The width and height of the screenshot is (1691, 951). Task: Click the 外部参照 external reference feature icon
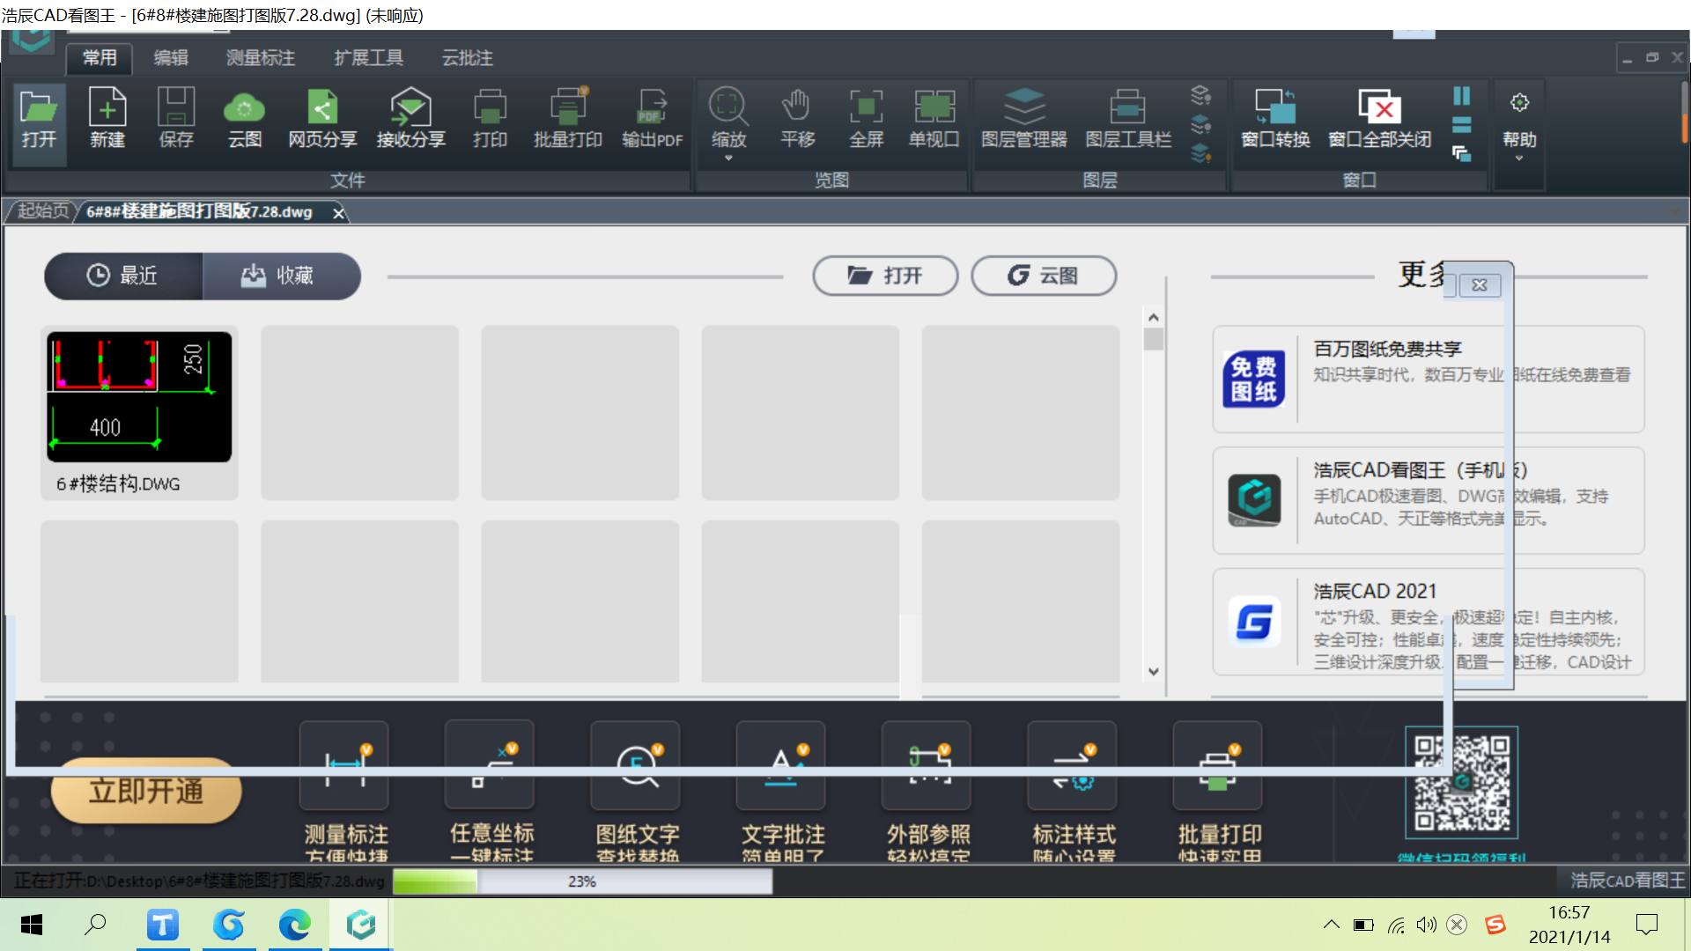click(927, 766)
